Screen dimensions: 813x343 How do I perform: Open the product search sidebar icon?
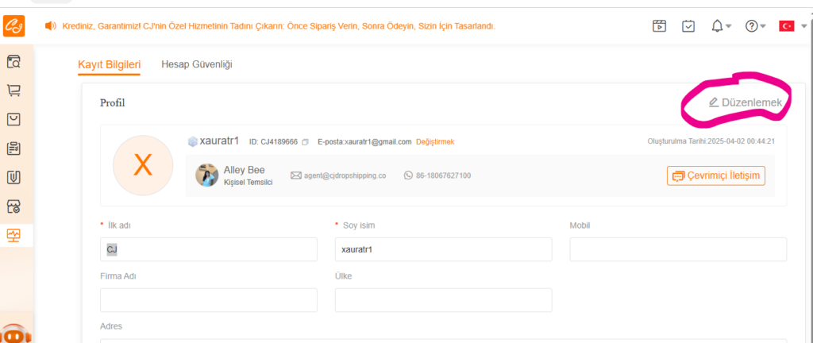pyautogui.click(x=13, y=62)
